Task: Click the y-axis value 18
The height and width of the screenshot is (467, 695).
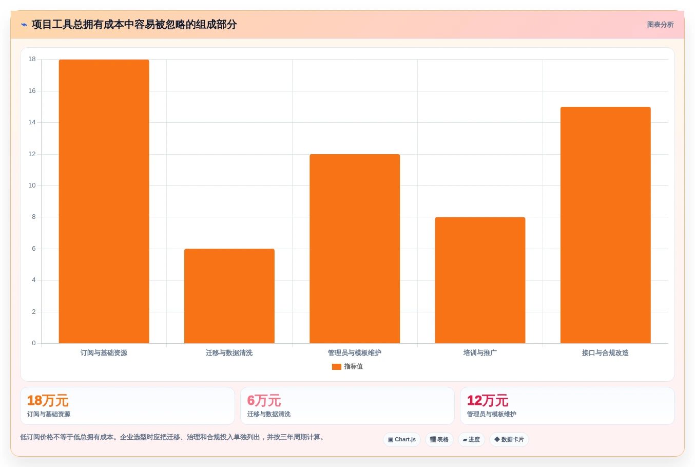Action: (32, 59)
